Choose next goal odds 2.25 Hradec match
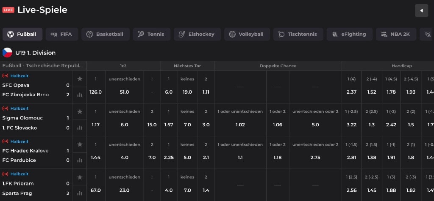Image resolution: width=434 pixels, height=201 pixels. (x=169, y=152)
